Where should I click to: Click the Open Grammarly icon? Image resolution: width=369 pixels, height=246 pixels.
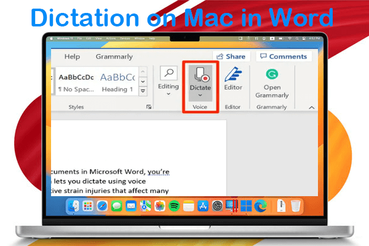[x=272, y=74]
